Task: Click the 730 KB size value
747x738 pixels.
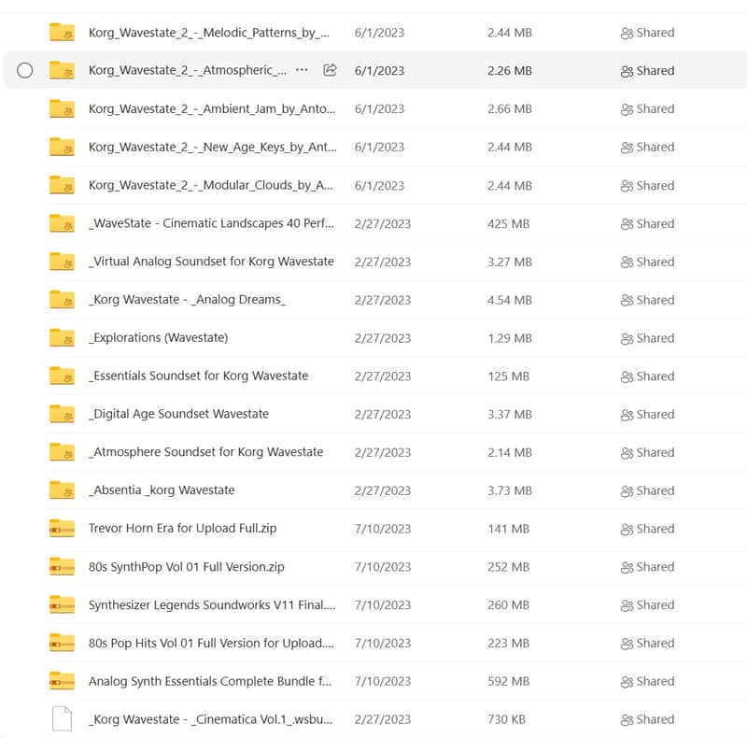Action: pyautogui.click(x=506, y=719)
